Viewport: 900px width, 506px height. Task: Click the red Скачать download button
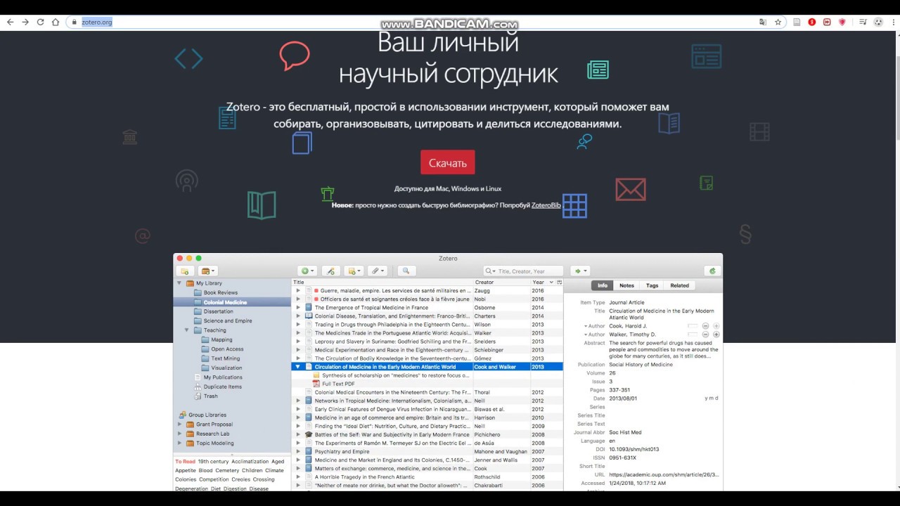(x=448, y=162)
